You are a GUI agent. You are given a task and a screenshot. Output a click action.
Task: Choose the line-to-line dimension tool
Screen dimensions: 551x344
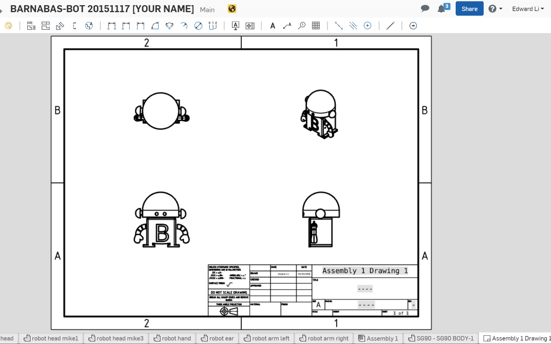coord(141,26)
